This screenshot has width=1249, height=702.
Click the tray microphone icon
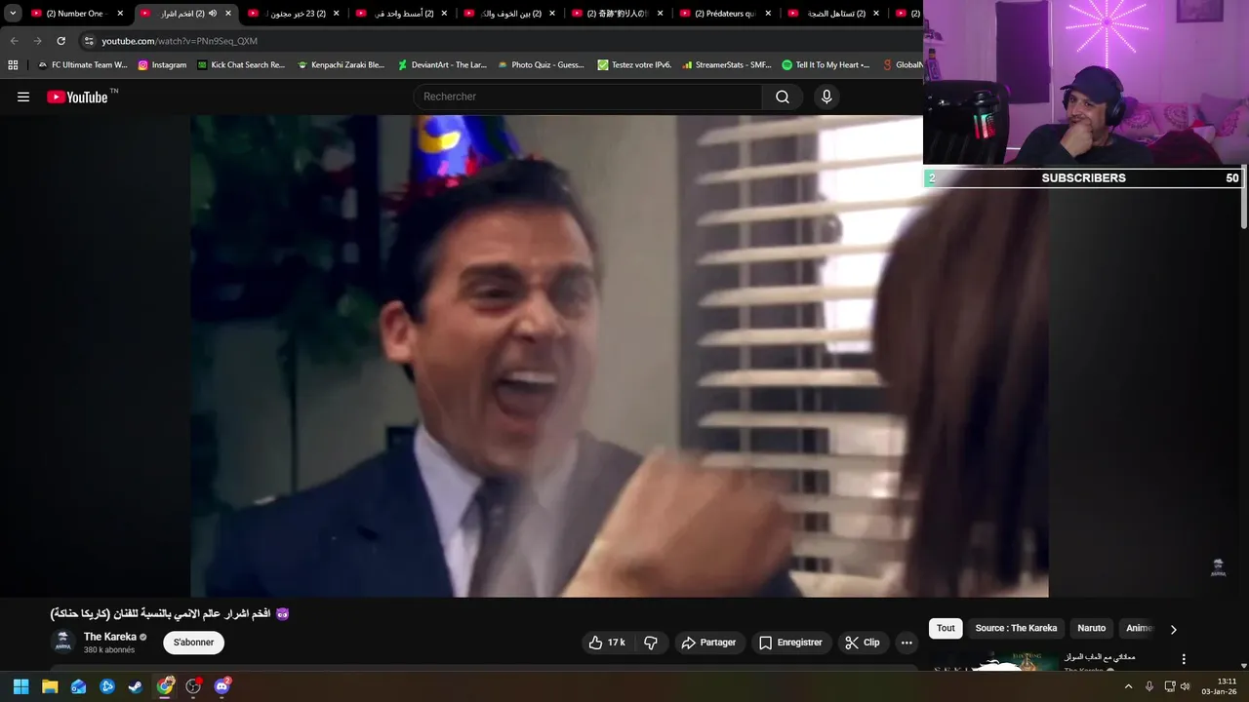[x=1149, y=686]
